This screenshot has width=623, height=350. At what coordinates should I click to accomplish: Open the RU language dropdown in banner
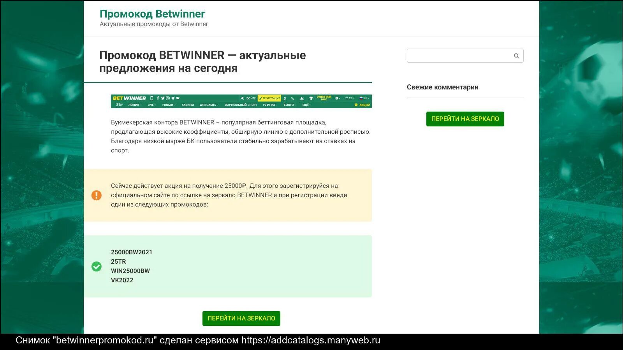[364, 98]
